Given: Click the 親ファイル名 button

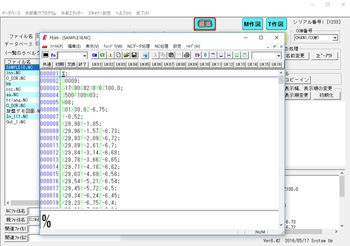Looking at the screenshot, I should [15, 219].
